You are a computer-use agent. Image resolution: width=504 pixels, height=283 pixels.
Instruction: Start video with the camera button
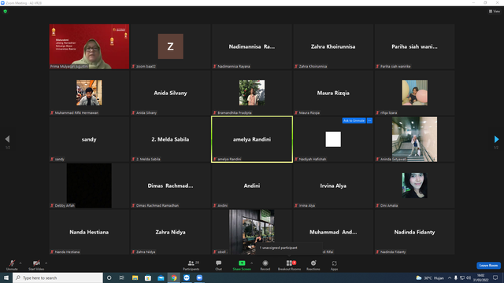tap(36, 265)
